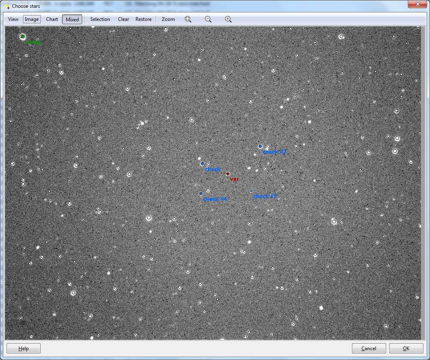Screen dimensions: 430x360
Task: Switch to Image display mode
Action: pos(32,19)
